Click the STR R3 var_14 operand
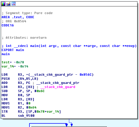 point(44,112)
